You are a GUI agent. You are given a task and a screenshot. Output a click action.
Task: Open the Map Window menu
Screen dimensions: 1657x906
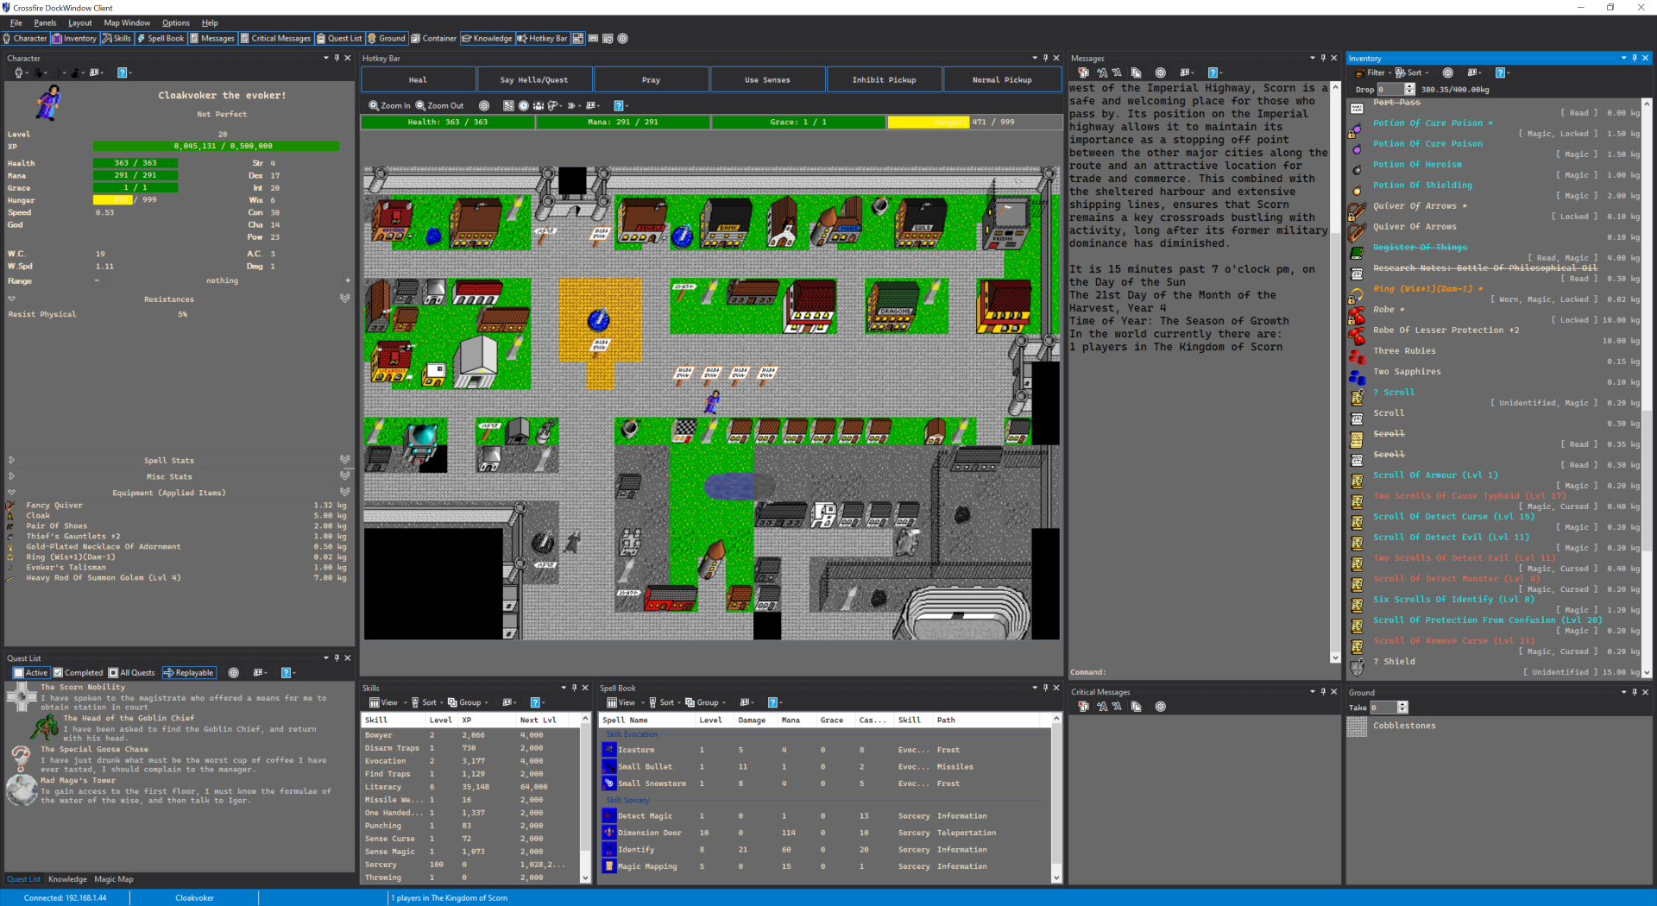pos(127,23)
